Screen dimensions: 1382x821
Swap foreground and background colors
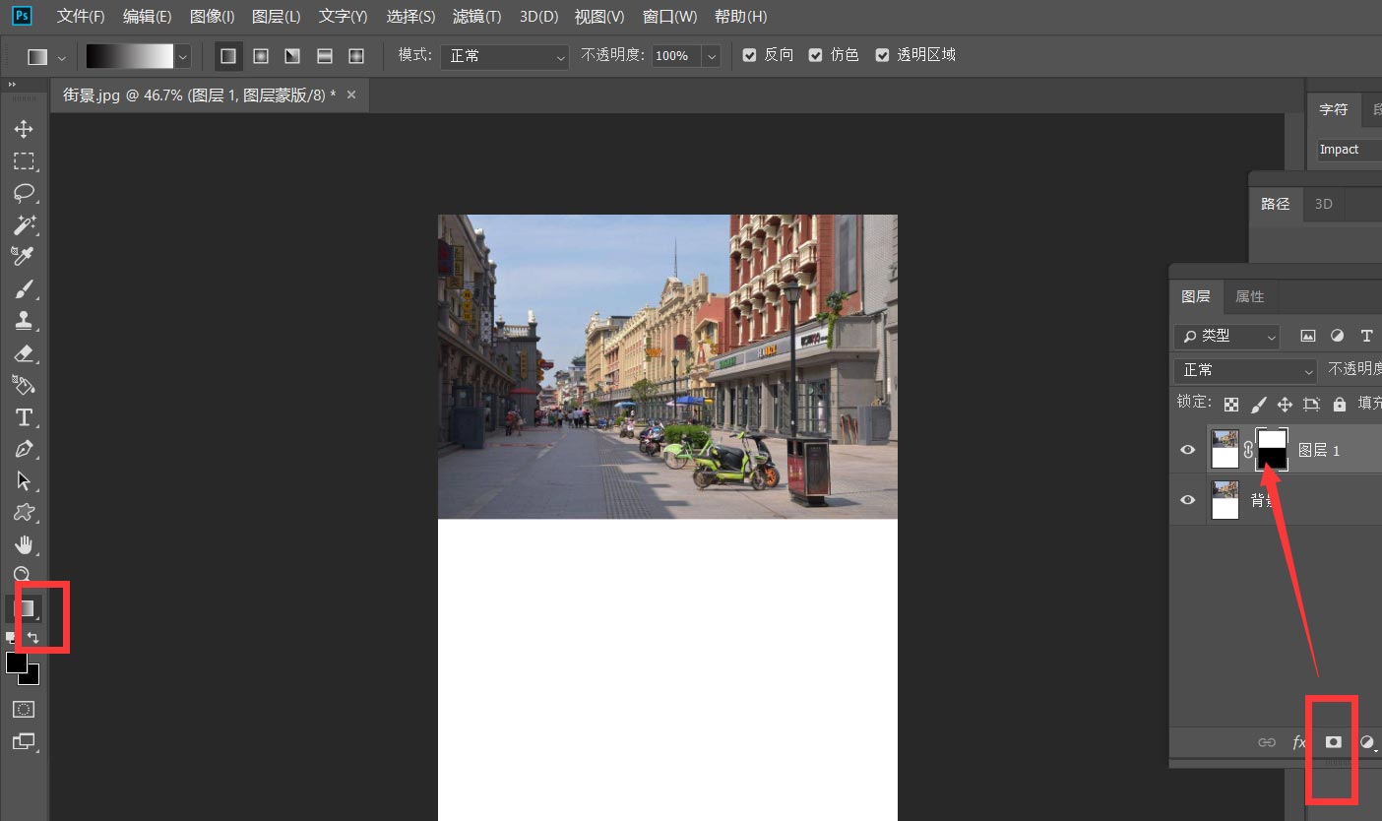click(33, 638)
